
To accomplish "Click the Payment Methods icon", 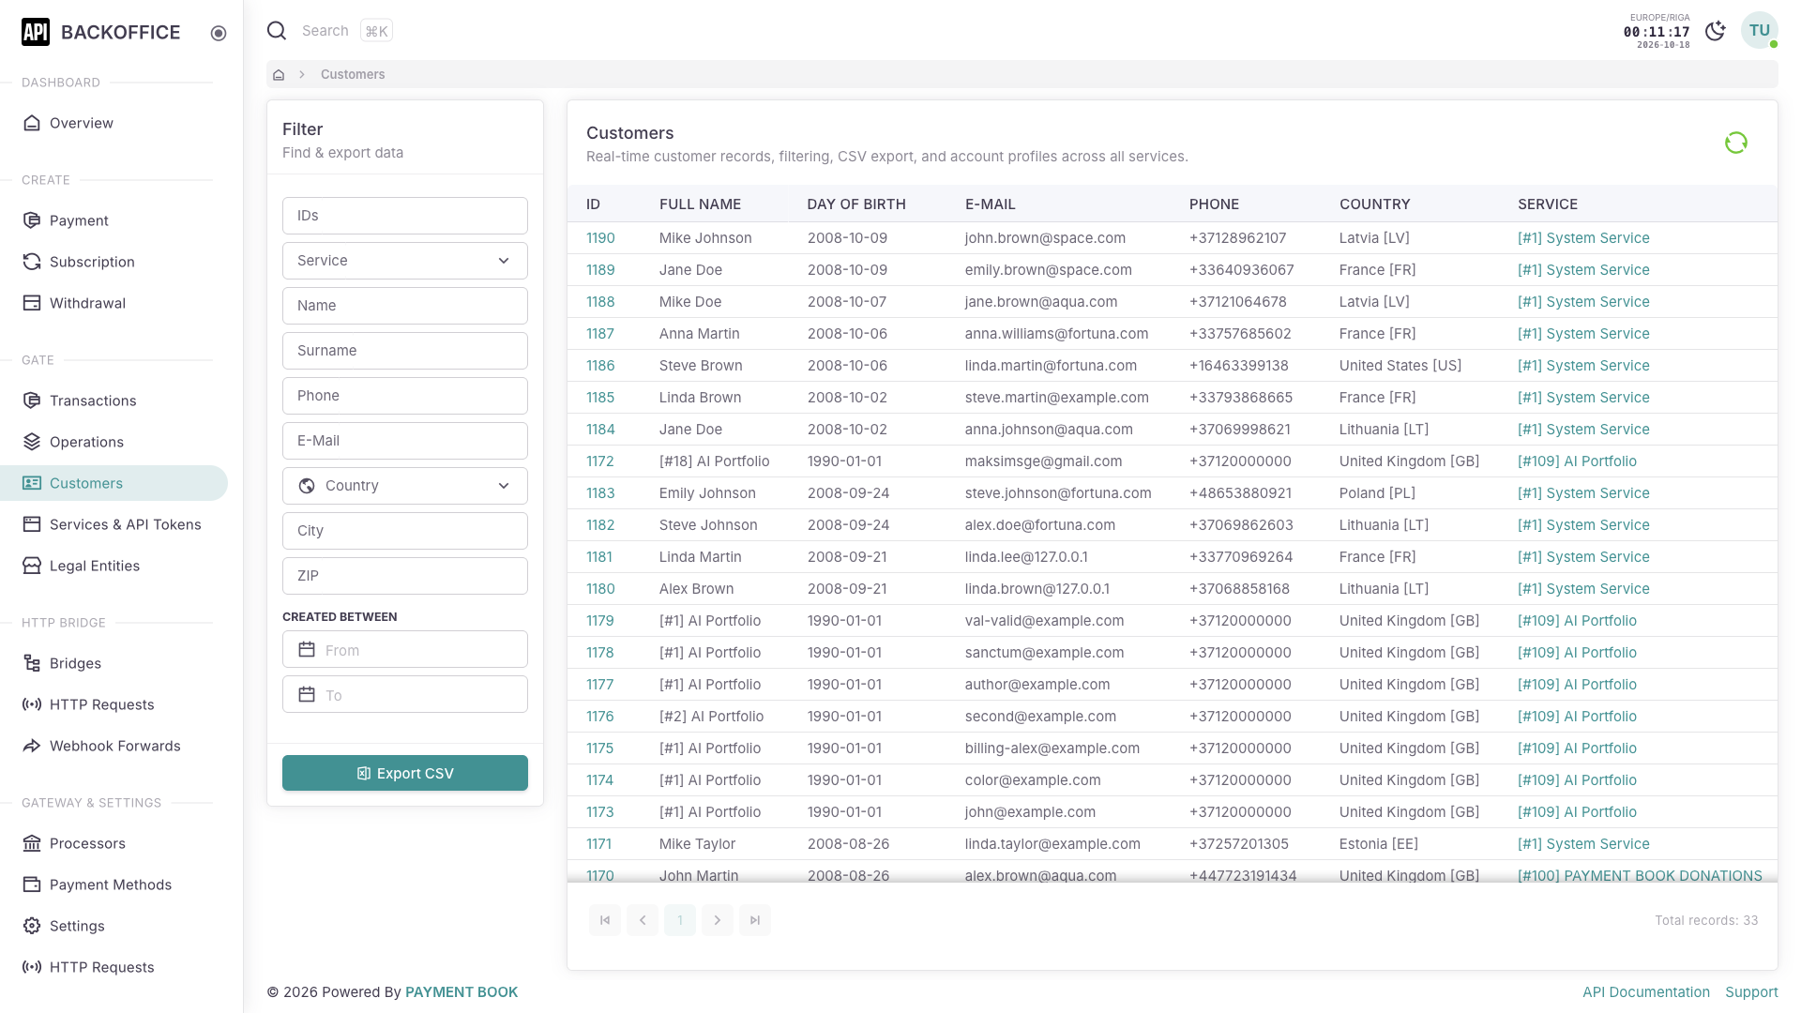I will (x=32, y=884).
